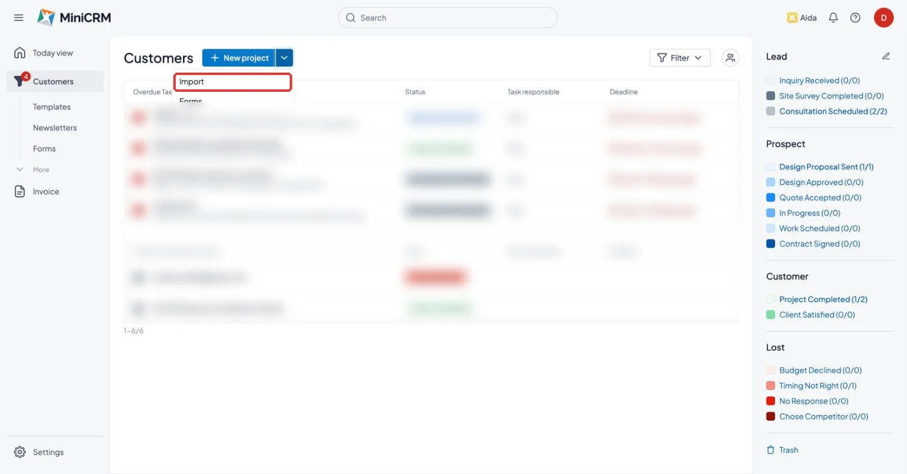Select Customers in the sidebar

tap(55, 82)
